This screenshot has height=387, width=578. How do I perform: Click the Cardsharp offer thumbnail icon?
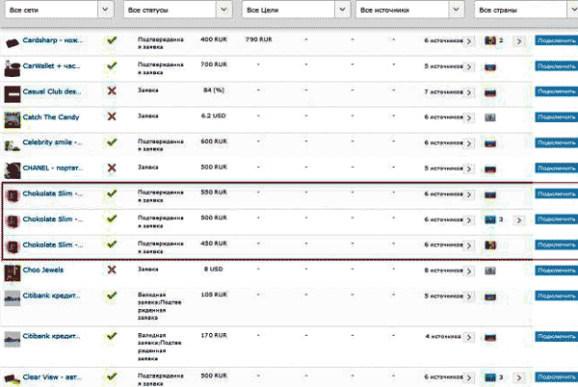coord(13,43)
